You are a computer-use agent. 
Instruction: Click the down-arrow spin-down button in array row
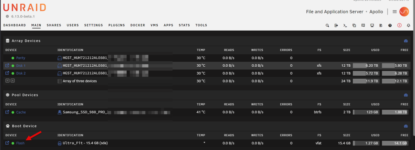pos(7,81)
